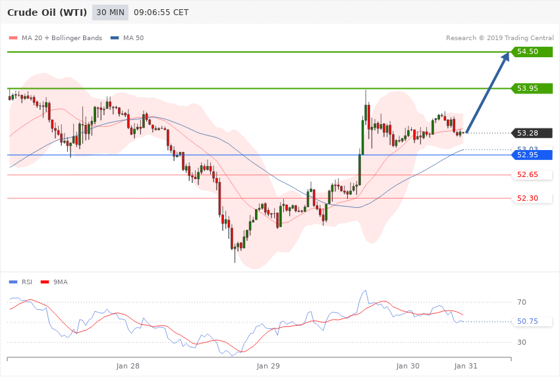560x379 pixels.
Task: Click the Jan 28 date axis label
Action: [128, 366]
